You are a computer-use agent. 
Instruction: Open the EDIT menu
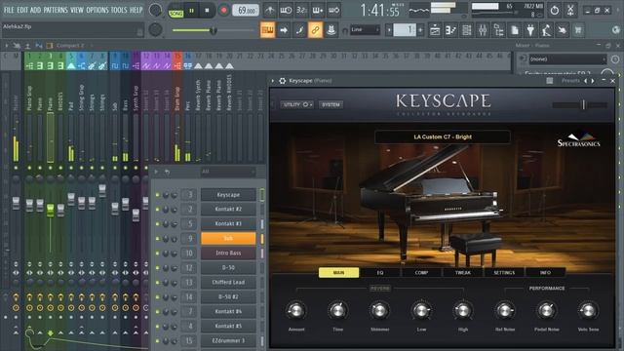[22, 10]
